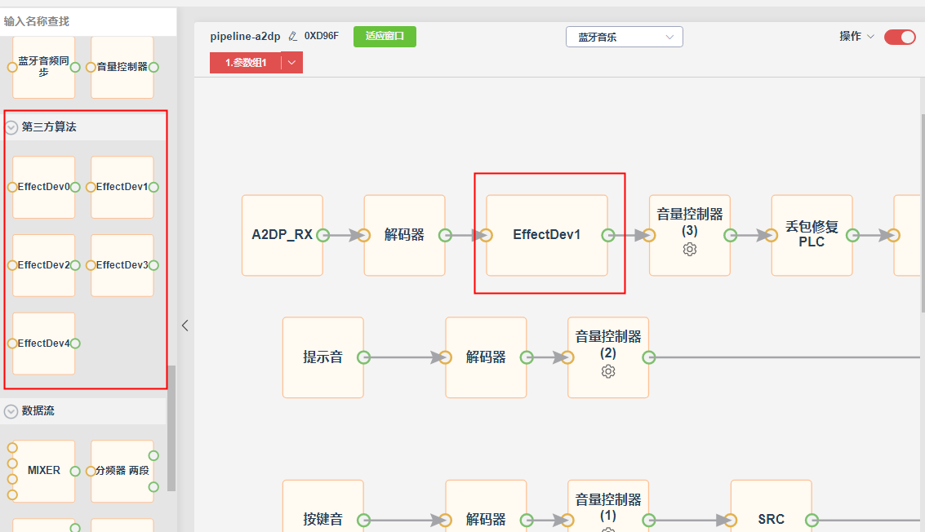Toggle the red switch beside 操作
This screenshot has height=532, width=925.
tap(900, 38)
